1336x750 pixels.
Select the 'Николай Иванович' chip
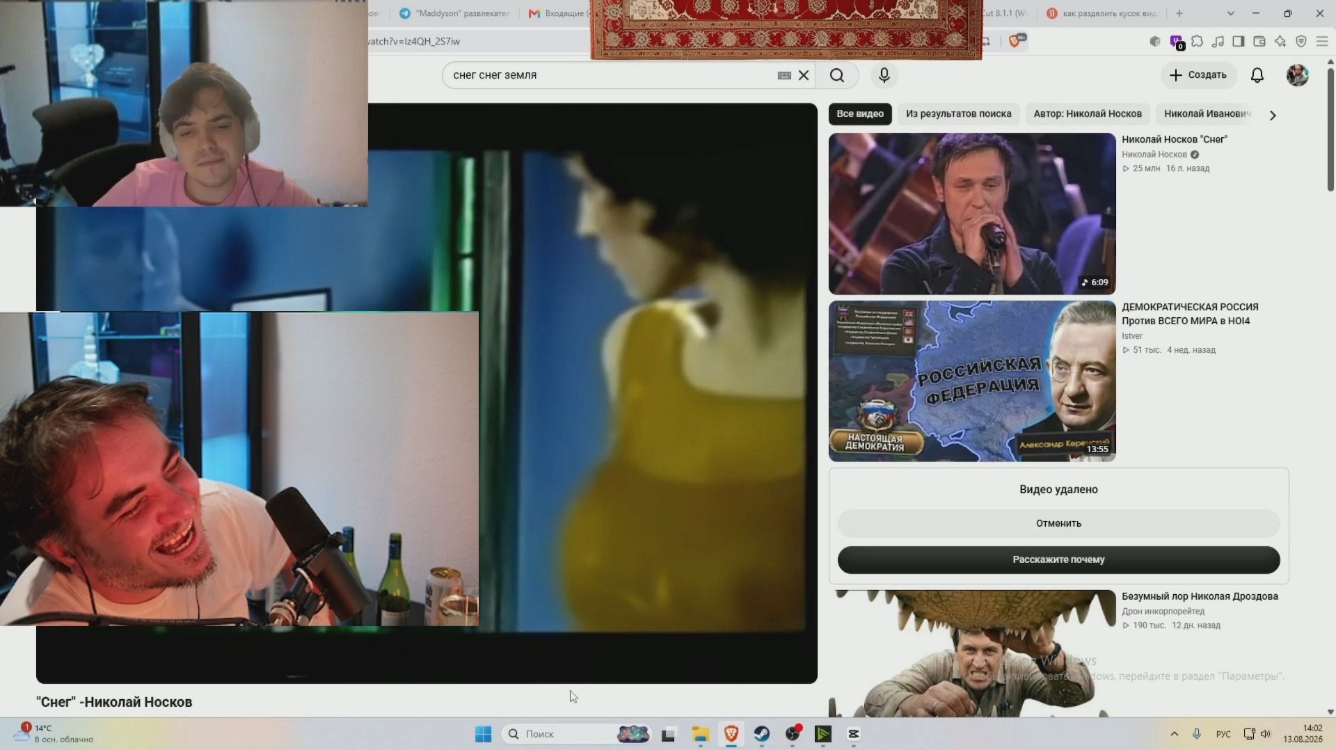click(x=1207, y=113)
